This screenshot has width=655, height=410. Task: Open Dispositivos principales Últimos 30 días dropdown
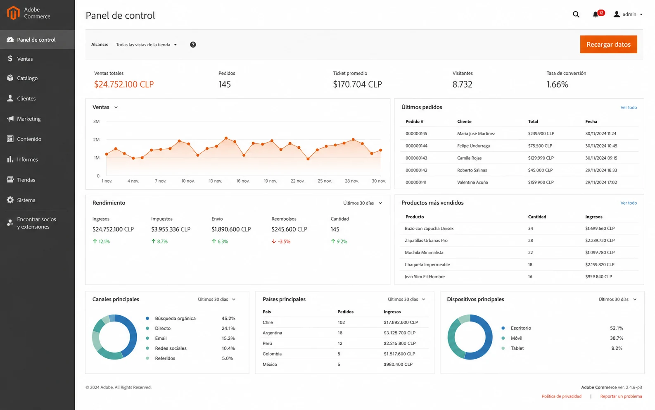coord(617,299)
